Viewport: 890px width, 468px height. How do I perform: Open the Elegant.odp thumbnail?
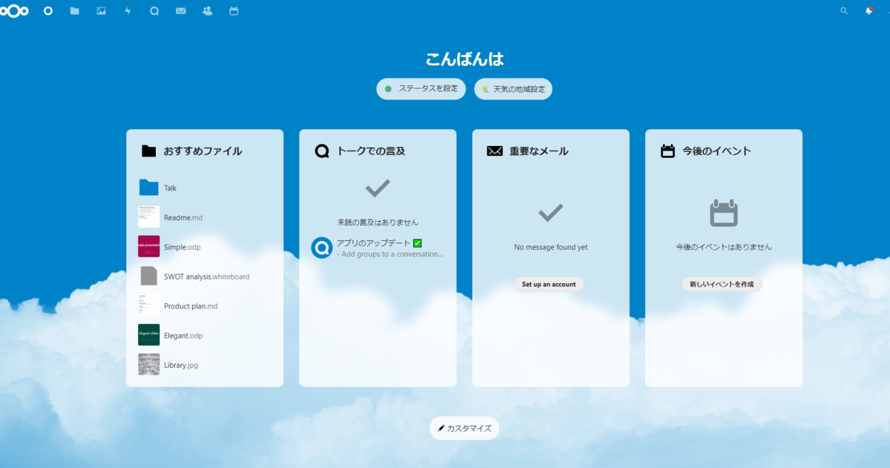[148, 335]
